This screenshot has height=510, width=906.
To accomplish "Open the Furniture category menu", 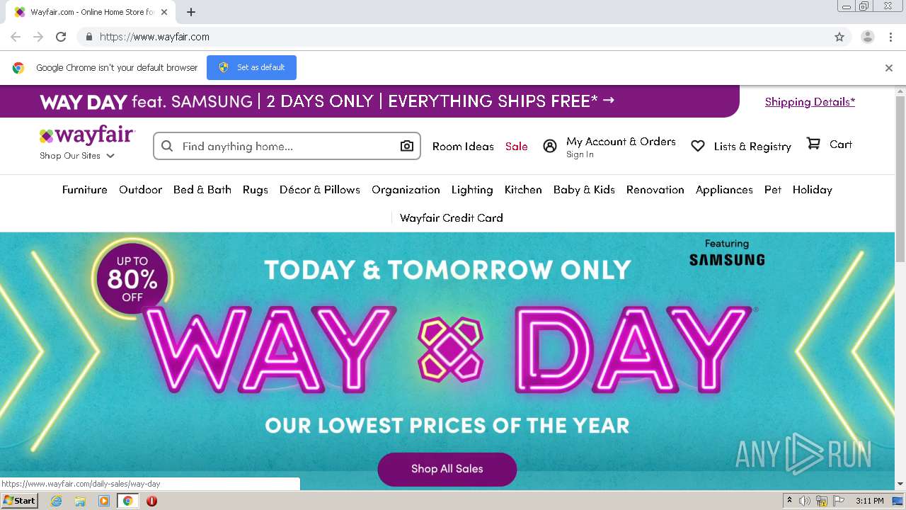I will pos(85,190).
